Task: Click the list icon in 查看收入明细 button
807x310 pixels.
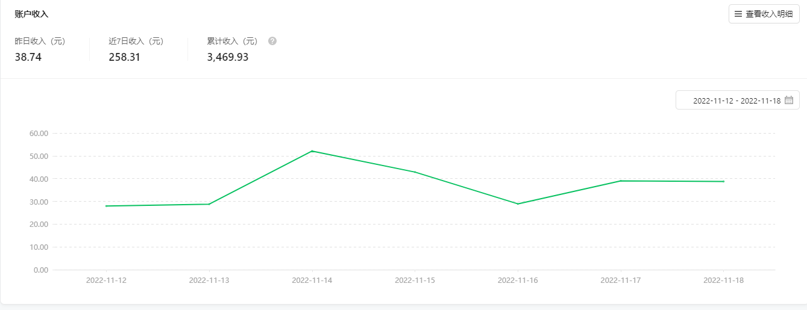Action: [x=738, y=14]
